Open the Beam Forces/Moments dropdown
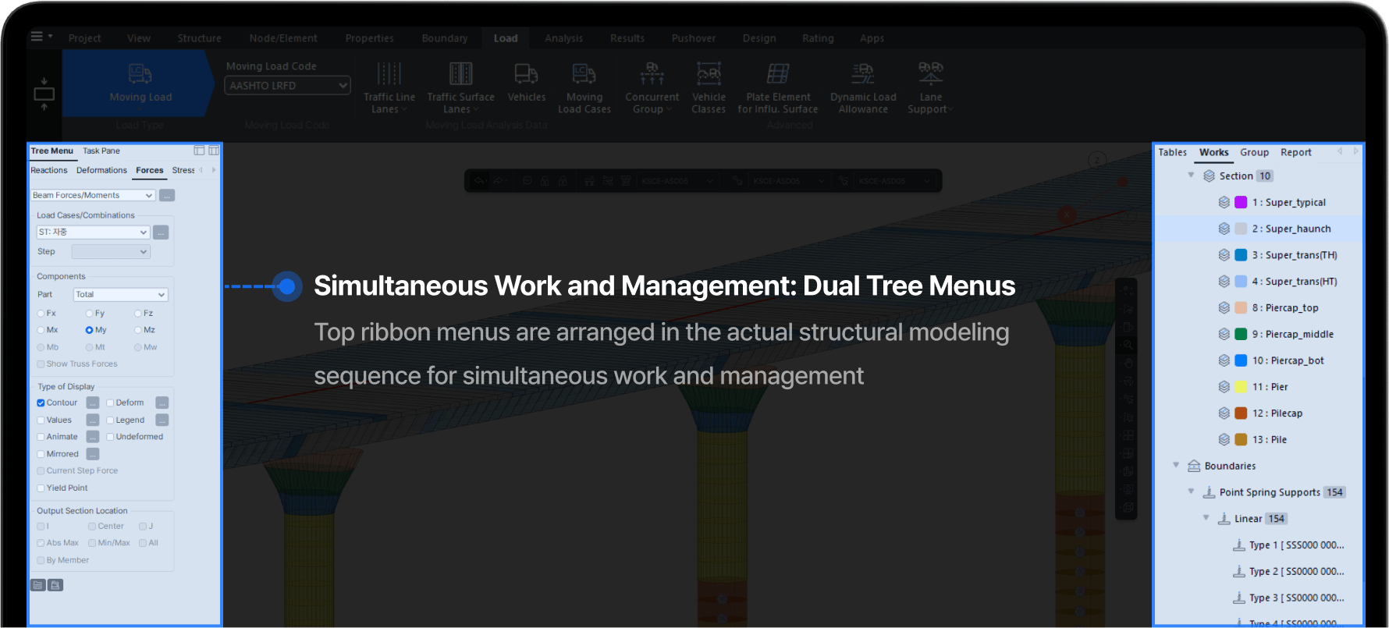Viewport: 1389px width, 628px height. click(93, 195)
